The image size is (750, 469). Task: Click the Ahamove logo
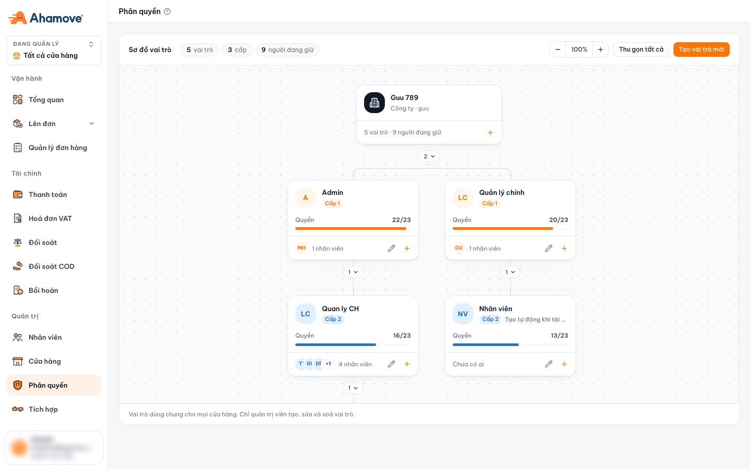click(46, 18)
